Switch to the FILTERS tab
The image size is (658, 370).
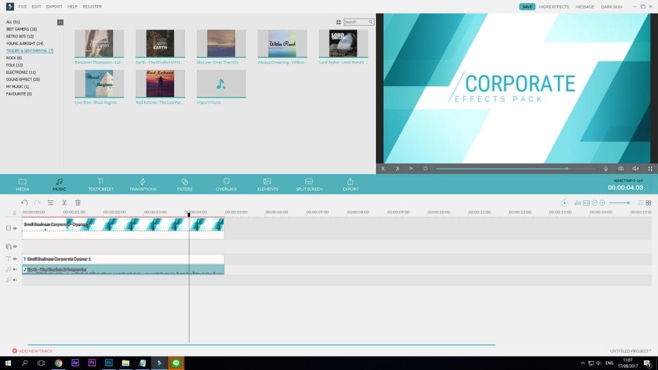tap(185, 184)
